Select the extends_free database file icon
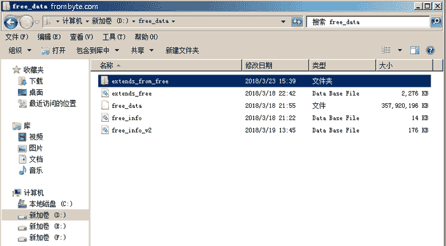Screen dimensions: 446x246 coord(105,93)
